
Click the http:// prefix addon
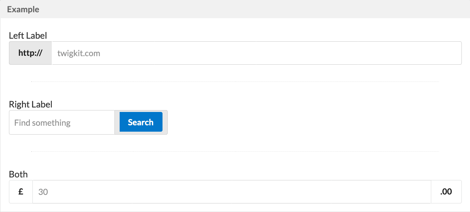click(31, 53)
